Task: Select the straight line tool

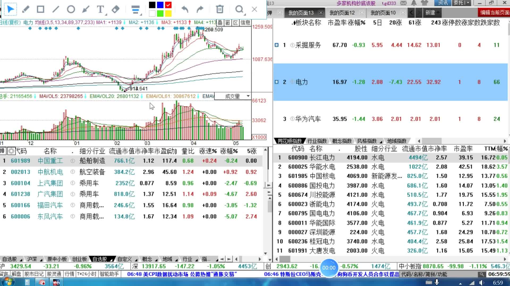Action: click(x=56, y=10)
